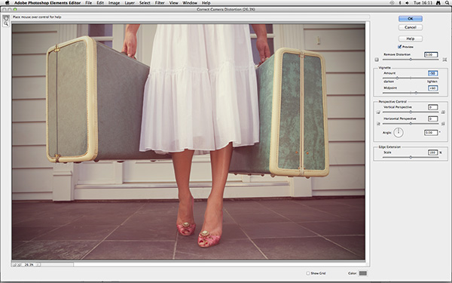
Task: Open the Layer menu
Action: click(130, 2)
